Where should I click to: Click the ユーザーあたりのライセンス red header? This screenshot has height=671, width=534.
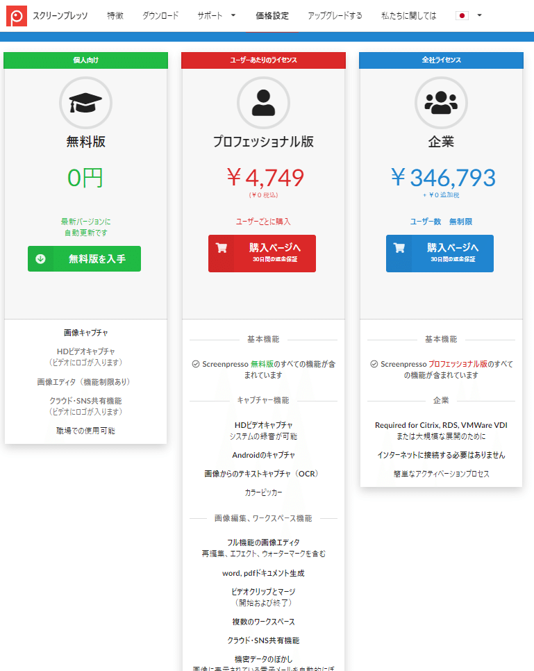tap(263, 60)
